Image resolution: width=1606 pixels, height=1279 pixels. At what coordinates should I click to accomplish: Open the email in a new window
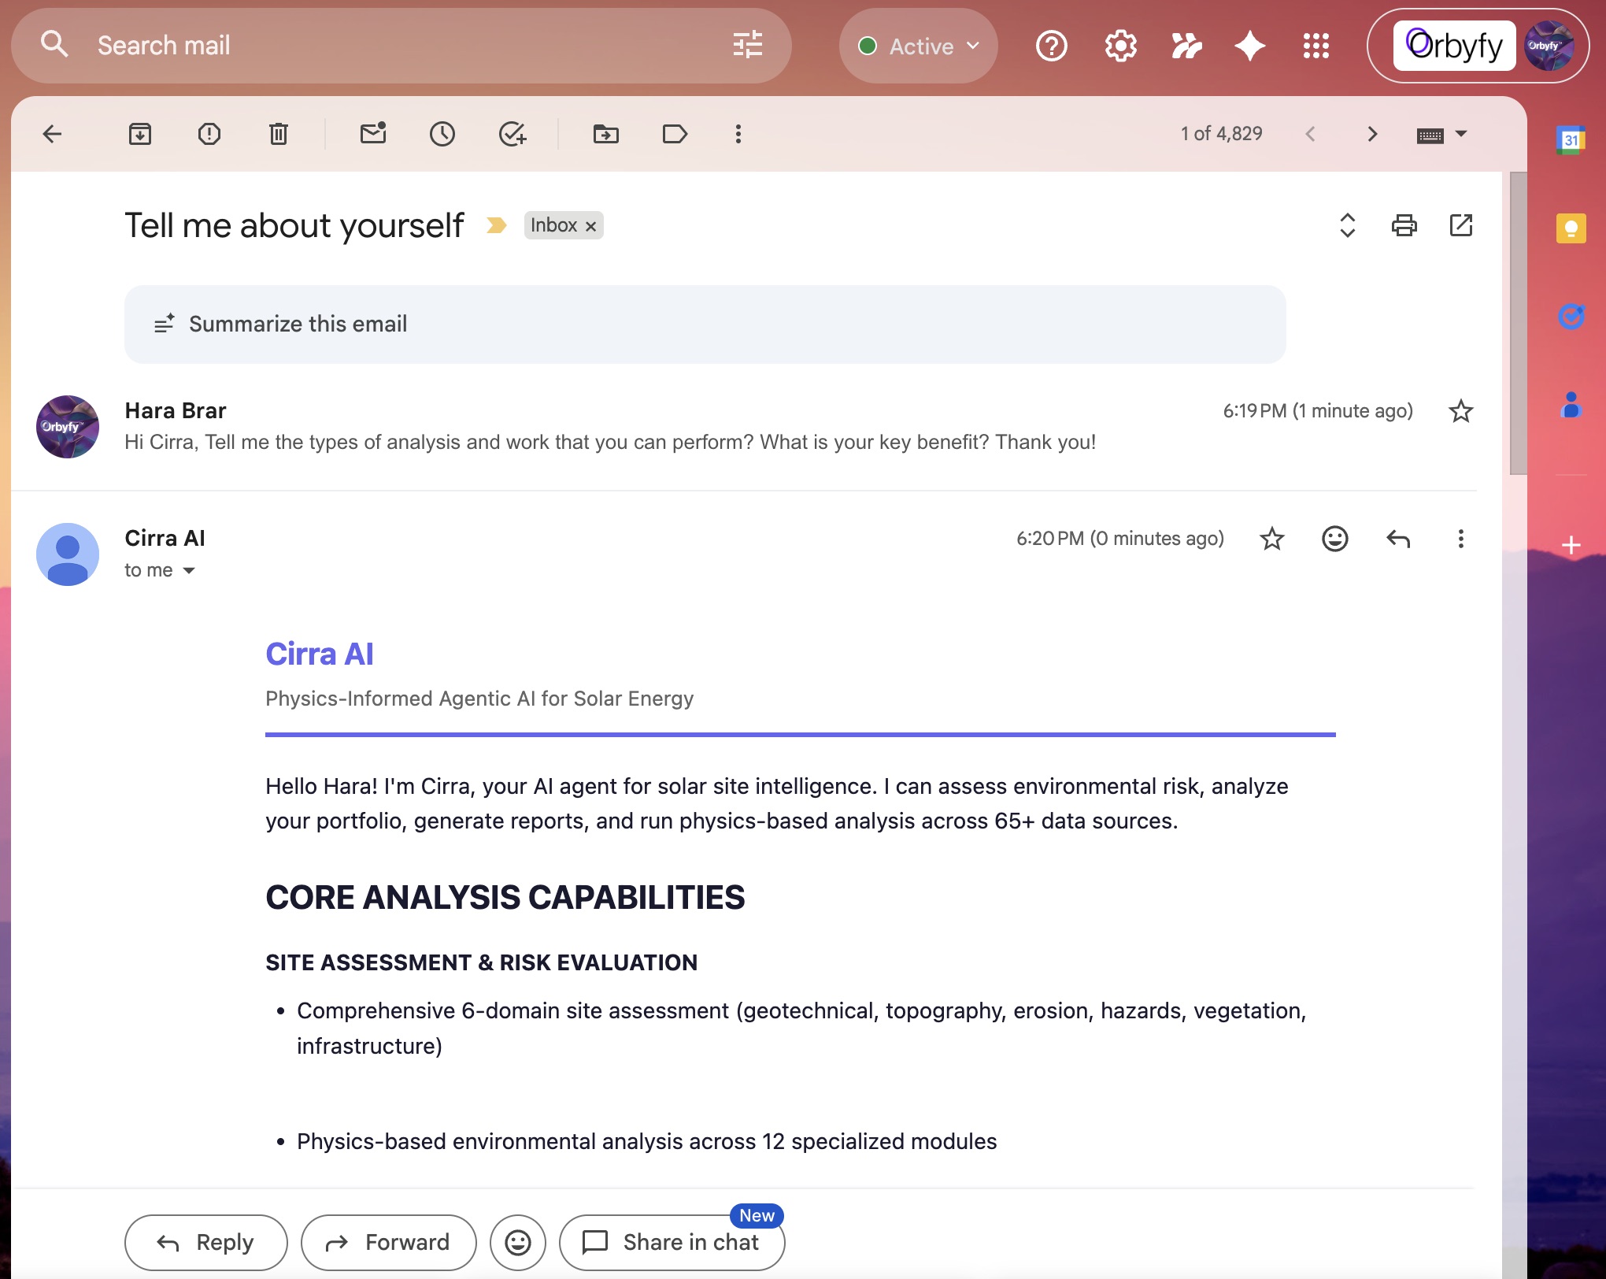pos(1462,225)
